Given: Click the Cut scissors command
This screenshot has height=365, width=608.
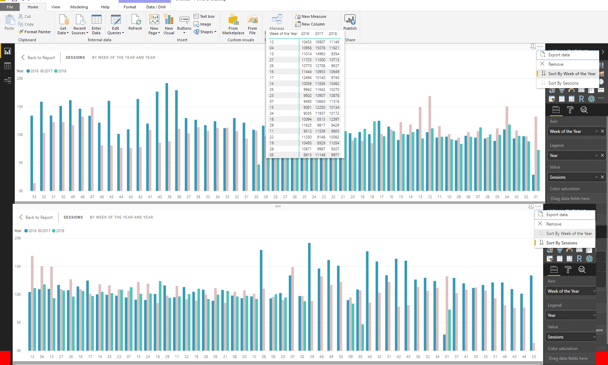Looking at the screenshot, I should [25, 16].
